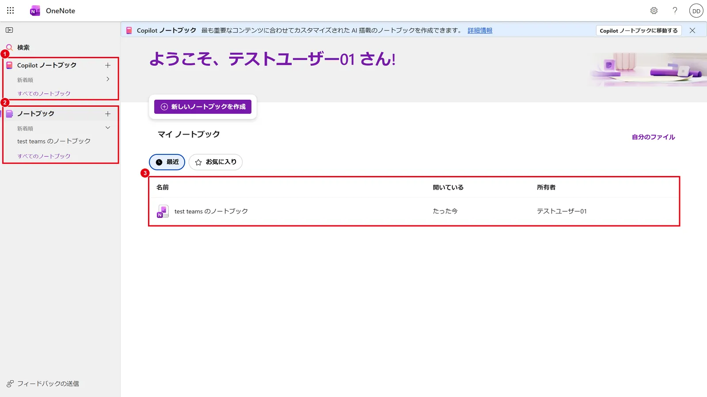Expand 新着順 under Copilot ノートブック
The height and width of the screenshot is (397, 707).
tap(108, 79)
